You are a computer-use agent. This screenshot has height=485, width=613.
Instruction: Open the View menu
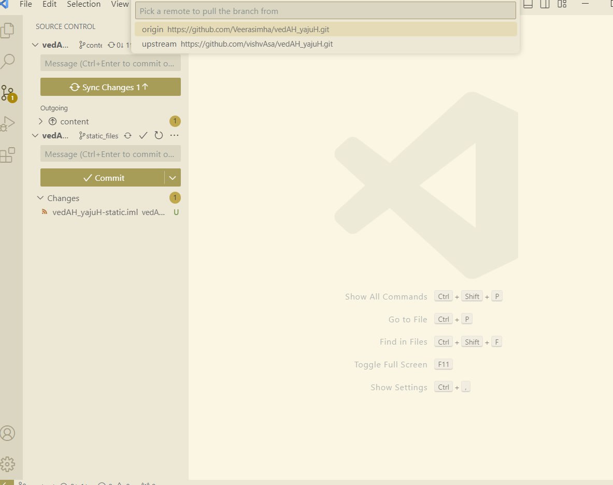tap(120, 4)
